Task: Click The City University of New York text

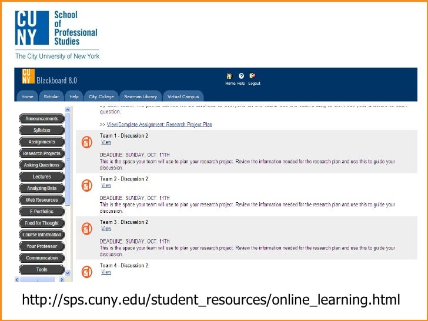Action: point(58,56)
